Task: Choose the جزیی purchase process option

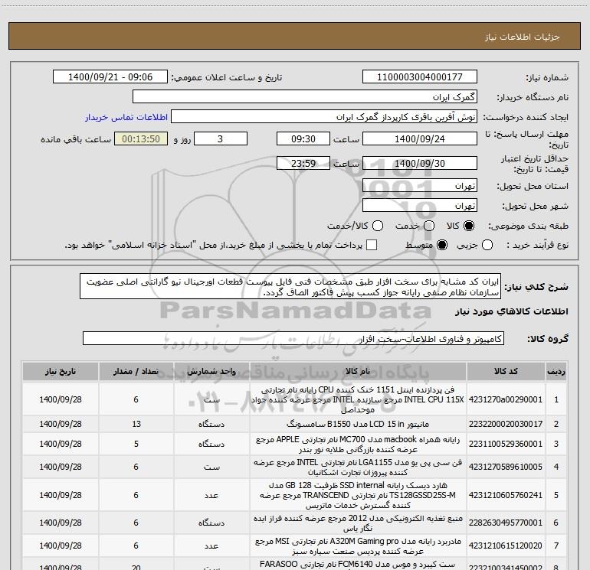Action: [x=487, y=245]
